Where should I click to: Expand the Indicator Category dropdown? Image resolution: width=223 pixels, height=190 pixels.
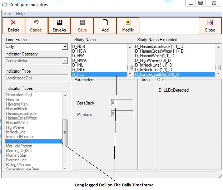tap(65, 61)
